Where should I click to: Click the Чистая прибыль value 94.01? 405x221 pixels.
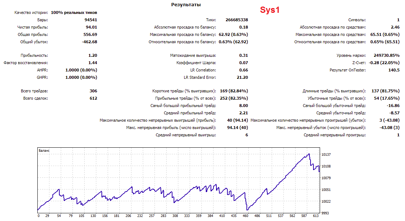[x=92, y=27]
